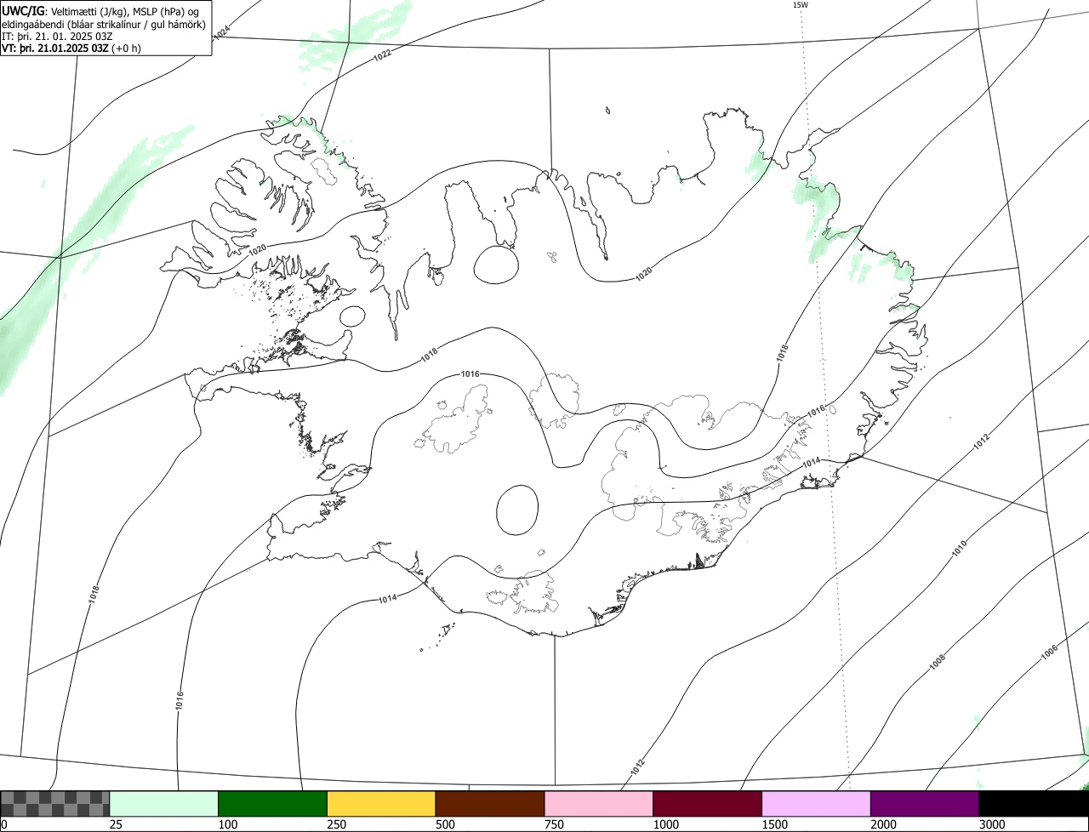Click the light green 25–100 legend swatch
Viewport: 1089px width, 832px height.
click(x=164, y=804)
